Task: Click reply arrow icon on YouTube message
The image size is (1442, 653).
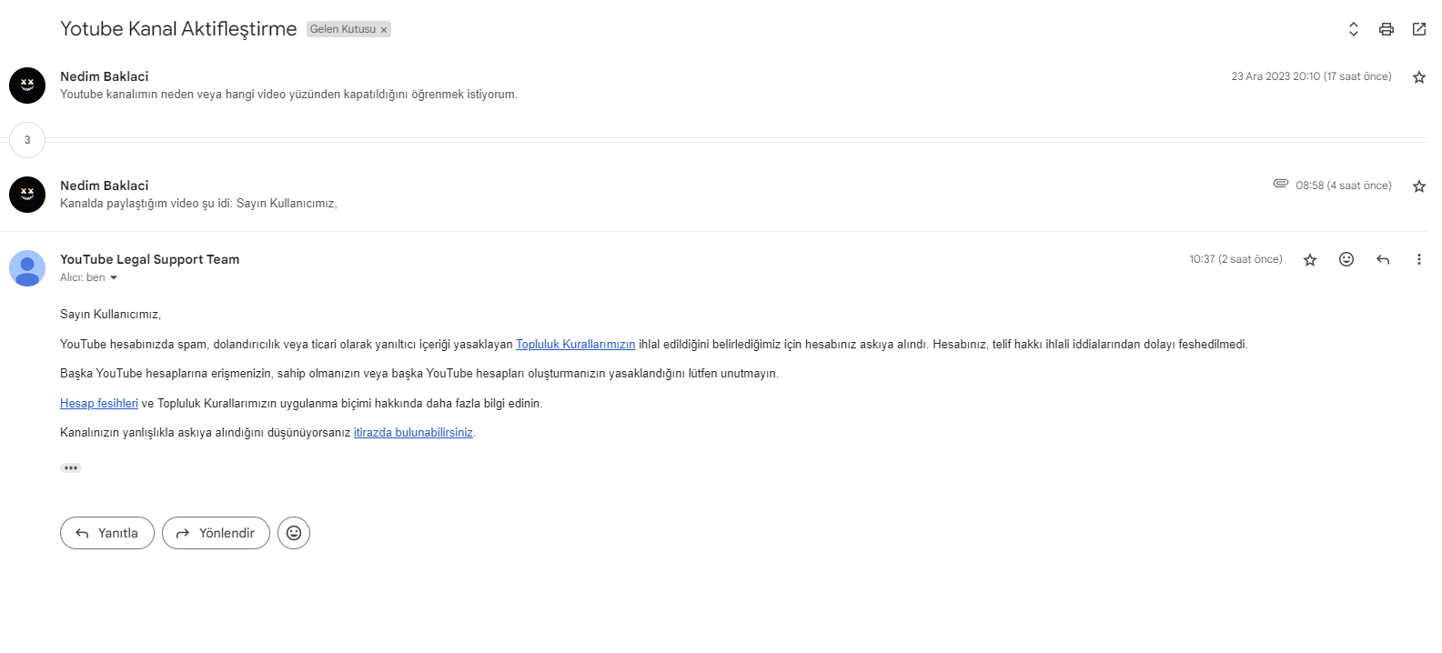Action: tap(1382, 259)
